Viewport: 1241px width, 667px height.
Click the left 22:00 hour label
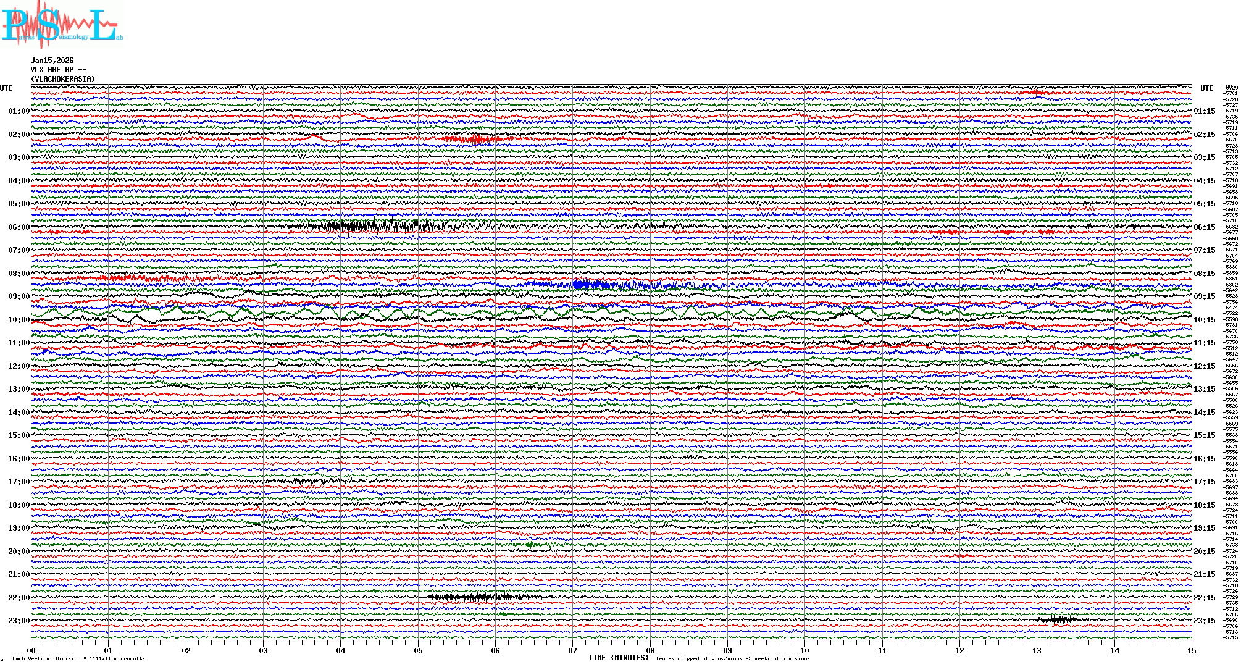(19, 598)
